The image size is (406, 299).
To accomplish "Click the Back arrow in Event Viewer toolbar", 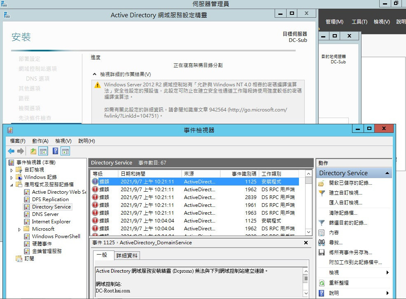I will point(11,151).
